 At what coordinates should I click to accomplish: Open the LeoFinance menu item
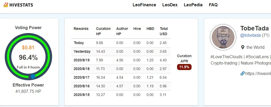[x=144, y=5]
